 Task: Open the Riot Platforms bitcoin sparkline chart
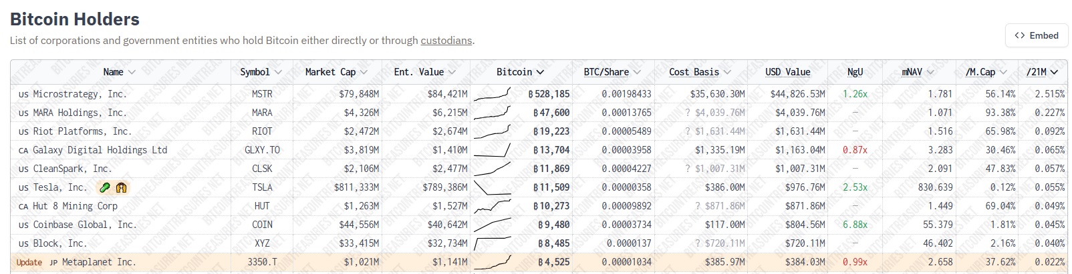pos(493,131)
